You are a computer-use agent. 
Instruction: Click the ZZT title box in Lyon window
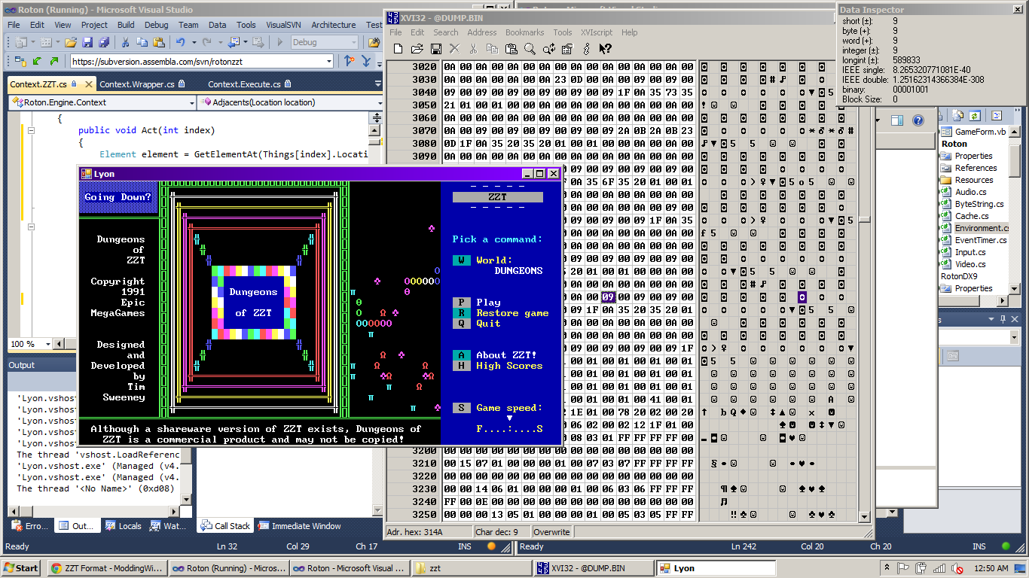tap(497, 197)
